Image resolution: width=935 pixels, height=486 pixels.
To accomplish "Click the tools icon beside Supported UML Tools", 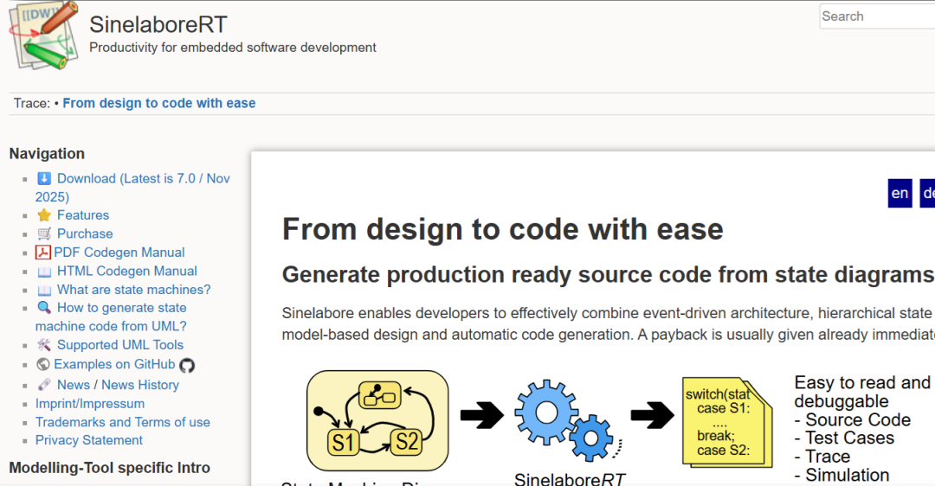I will tap(44, 345).
